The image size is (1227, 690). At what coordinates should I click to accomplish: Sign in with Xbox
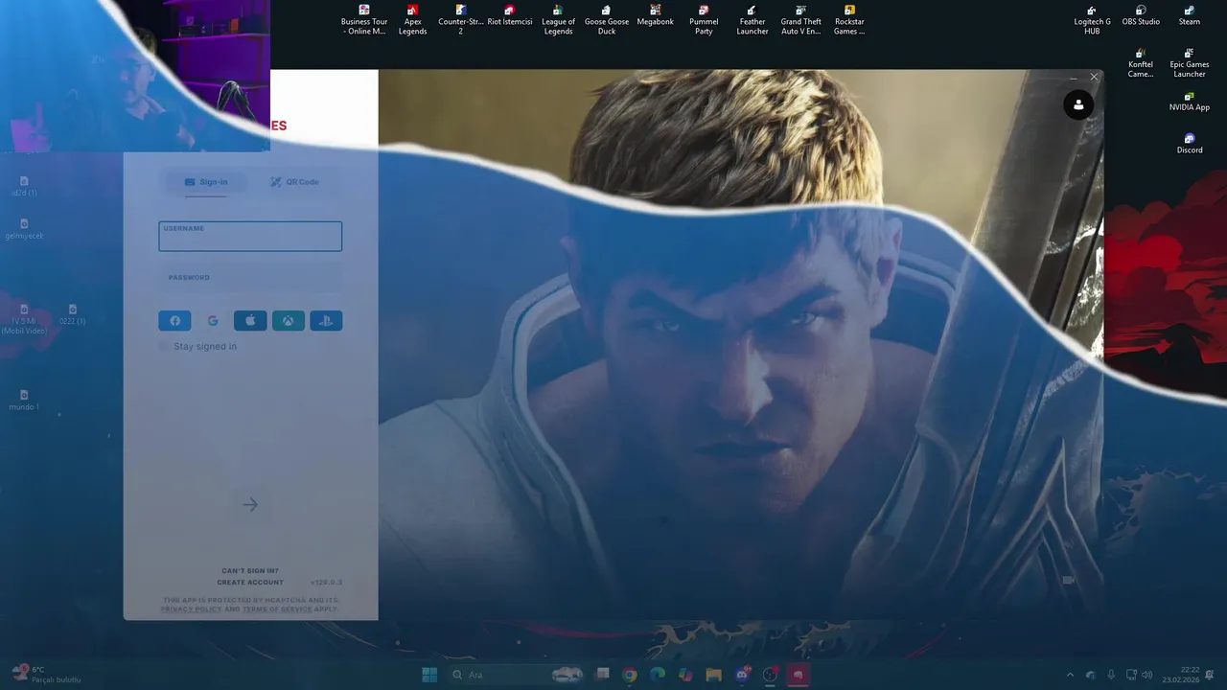click(289, 321)
